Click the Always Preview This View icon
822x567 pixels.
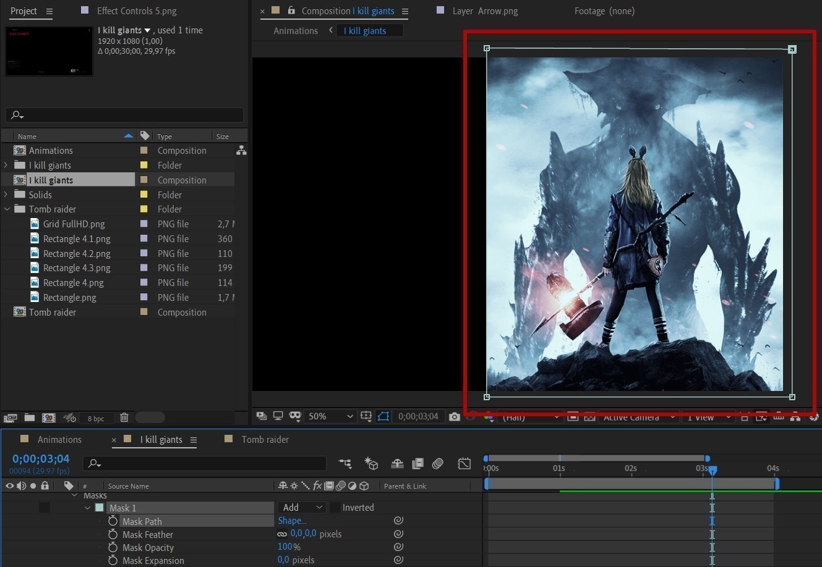click(x=262, y=416)
